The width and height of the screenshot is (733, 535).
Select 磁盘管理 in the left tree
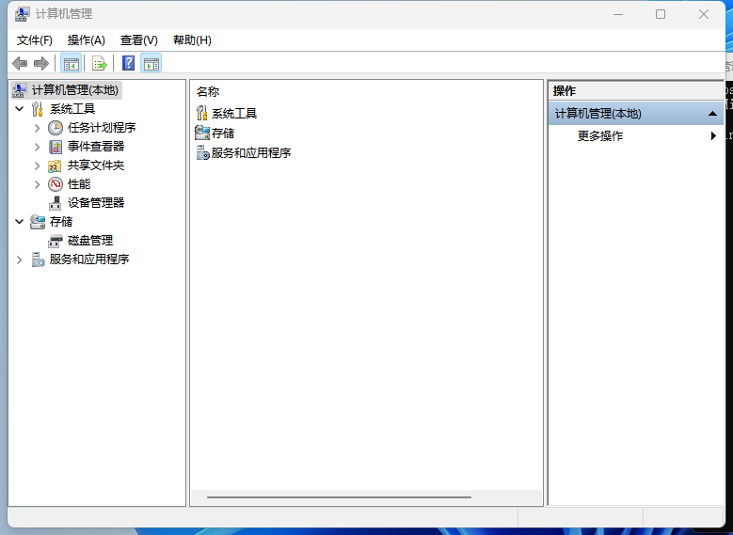(x=89, y=240)
